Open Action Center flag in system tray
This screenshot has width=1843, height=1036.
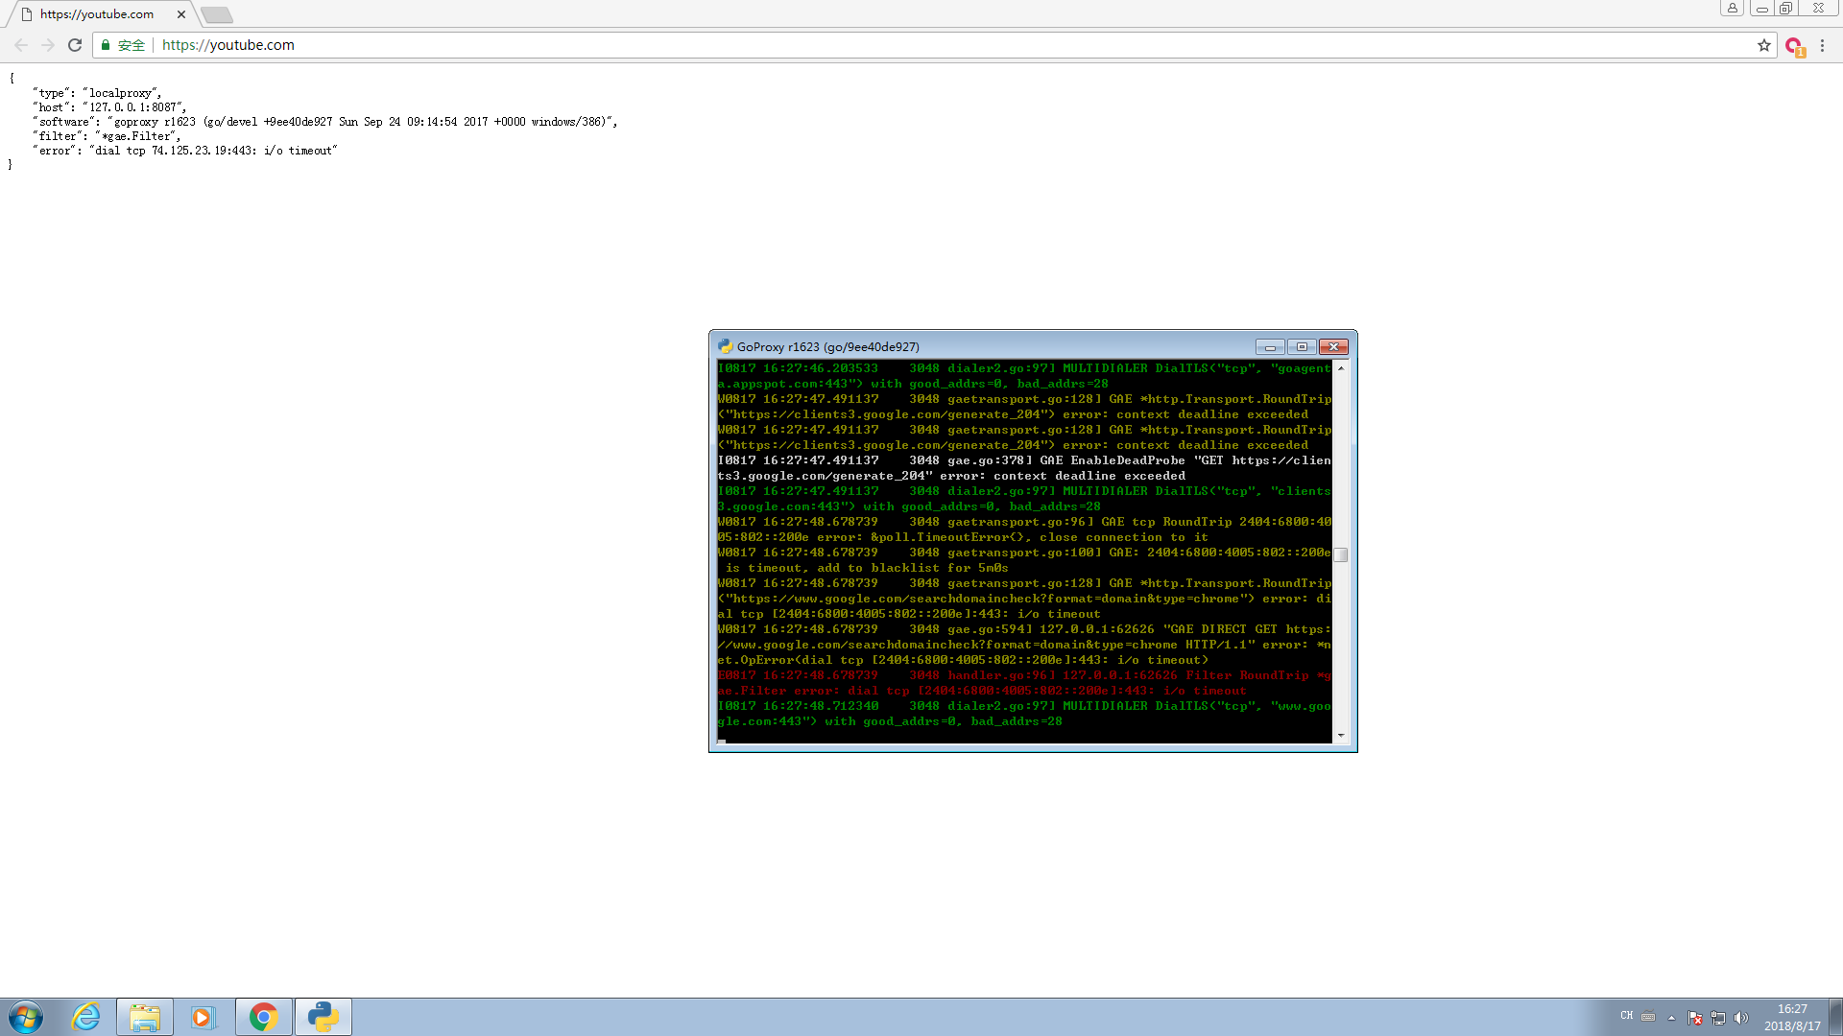[x=1695, y=1019]
